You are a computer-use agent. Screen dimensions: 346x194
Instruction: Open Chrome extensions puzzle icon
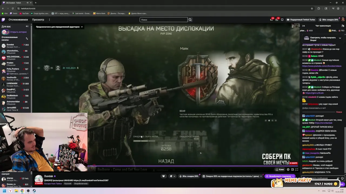click(x=319, y=8)
